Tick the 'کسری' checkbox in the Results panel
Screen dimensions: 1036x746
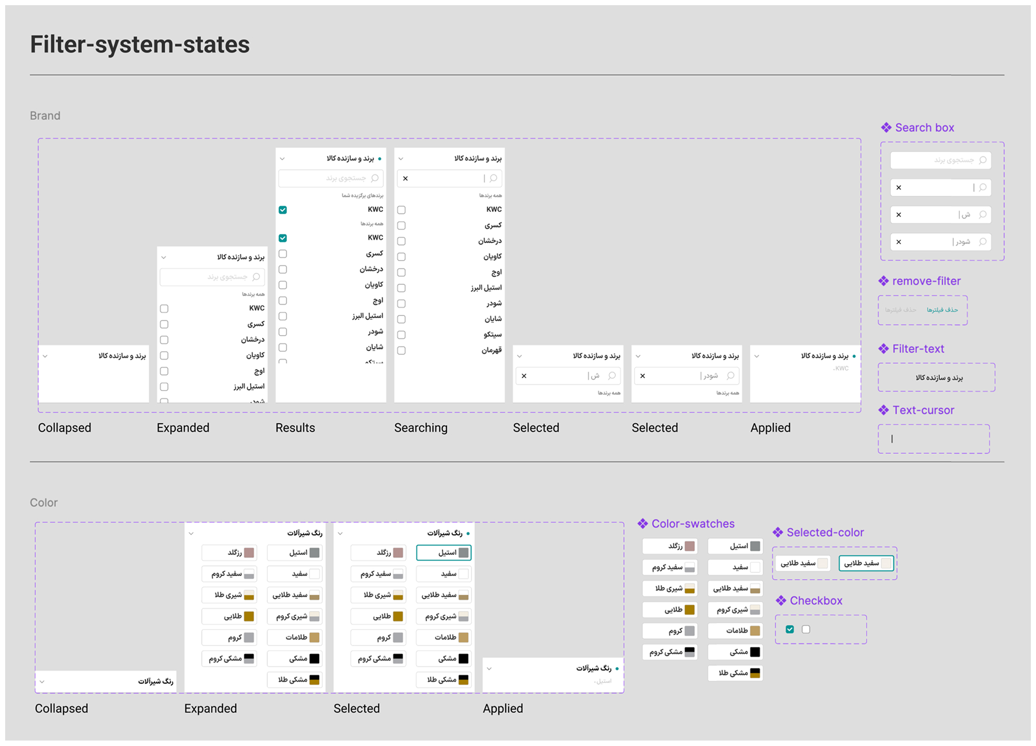pos(283,254)
